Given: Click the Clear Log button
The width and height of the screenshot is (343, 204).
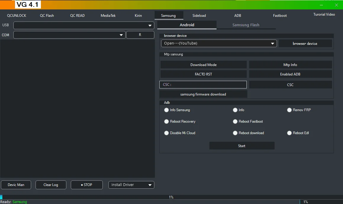Looking at the screenshot, I should tap(51, 185).
